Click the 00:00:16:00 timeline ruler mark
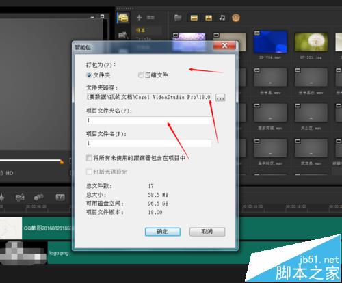Image resolution: width=342 pixels, height=283 pixels. [252, 206]
